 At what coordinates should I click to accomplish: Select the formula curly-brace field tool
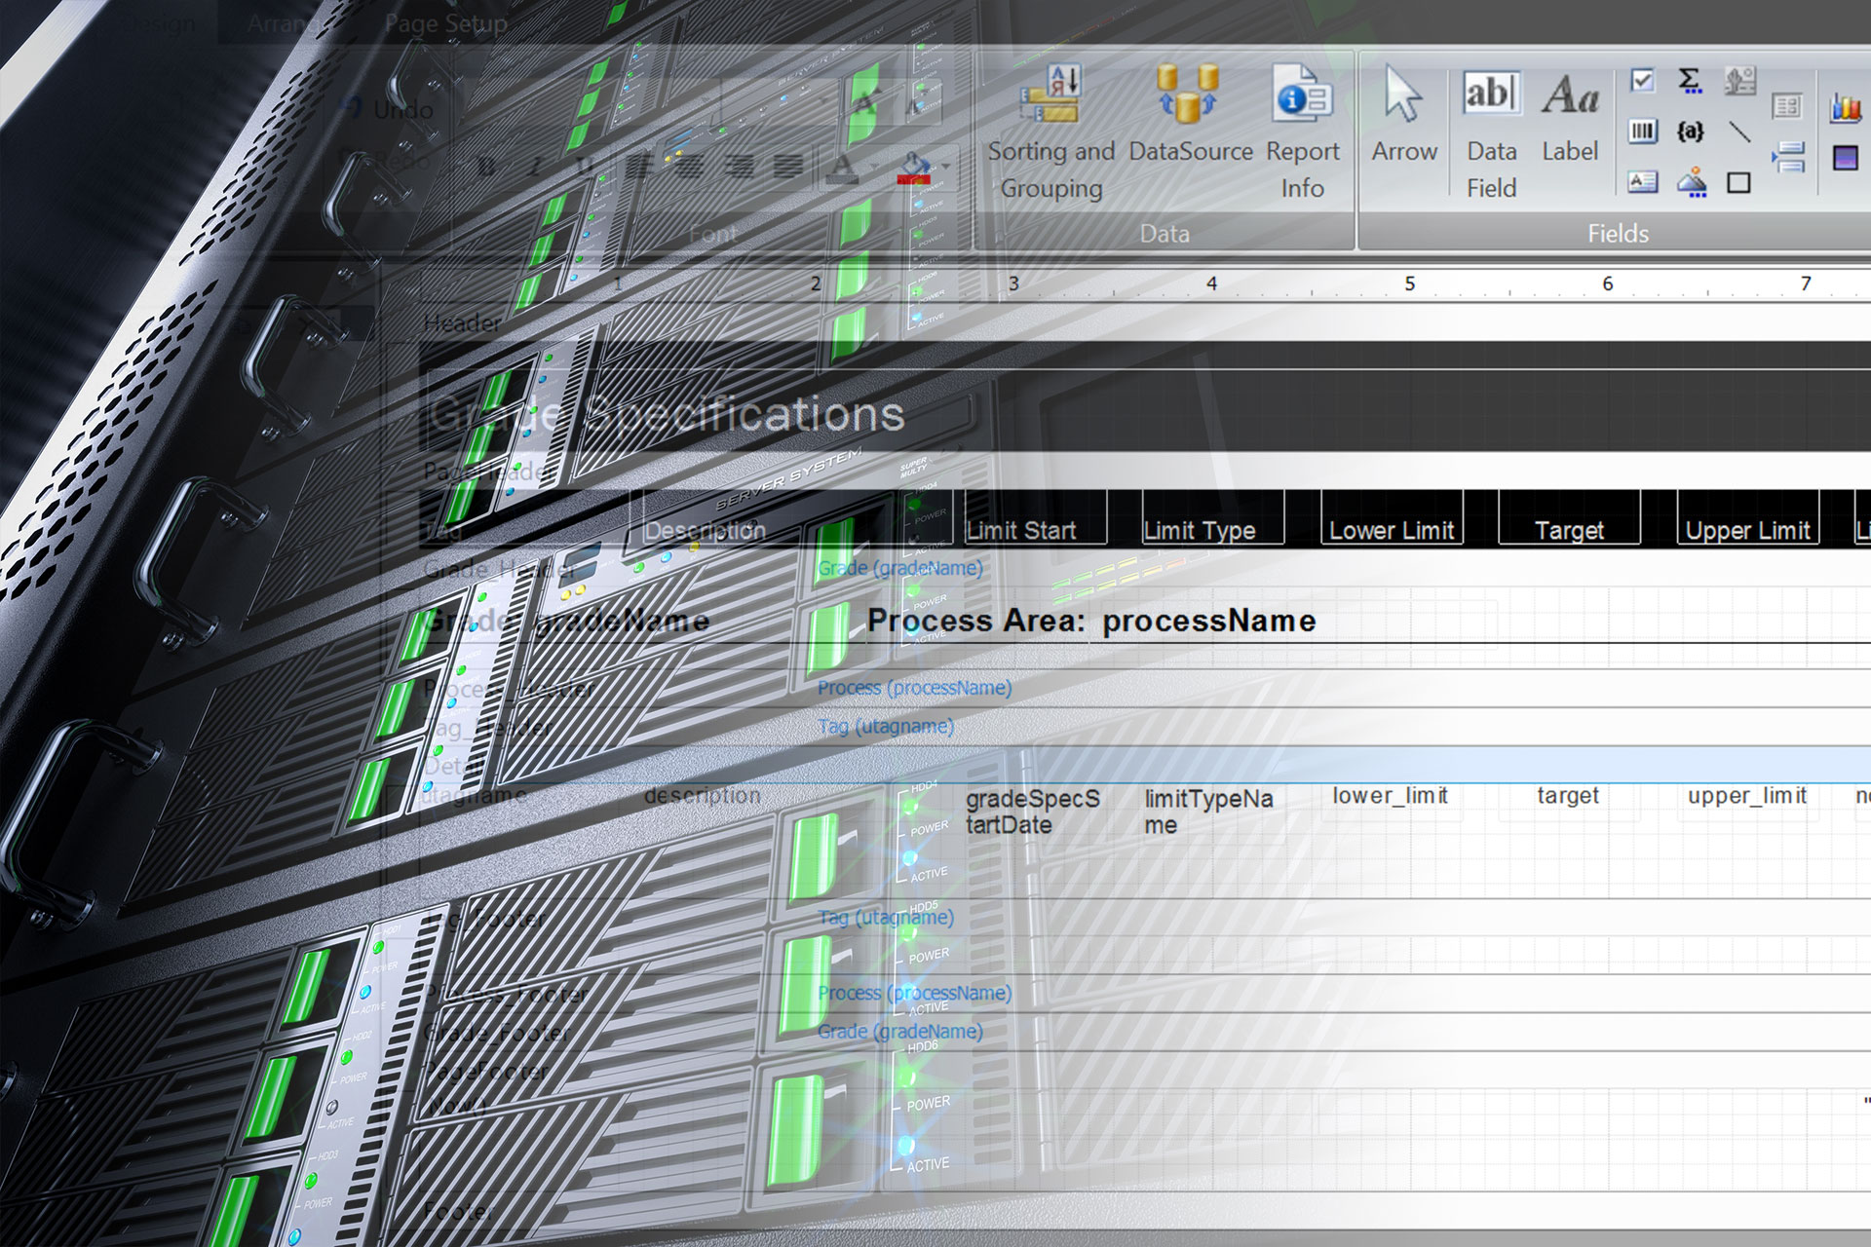click(x=1691, y=131)
